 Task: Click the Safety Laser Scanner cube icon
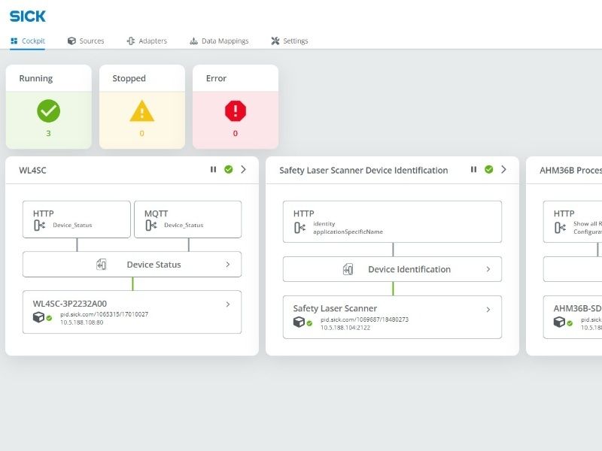(x=299, y=322)
